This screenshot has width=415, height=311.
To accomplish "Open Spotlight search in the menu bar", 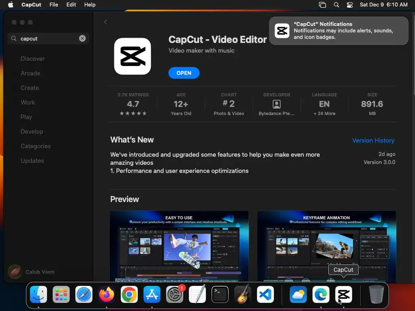I will [336, 5].
